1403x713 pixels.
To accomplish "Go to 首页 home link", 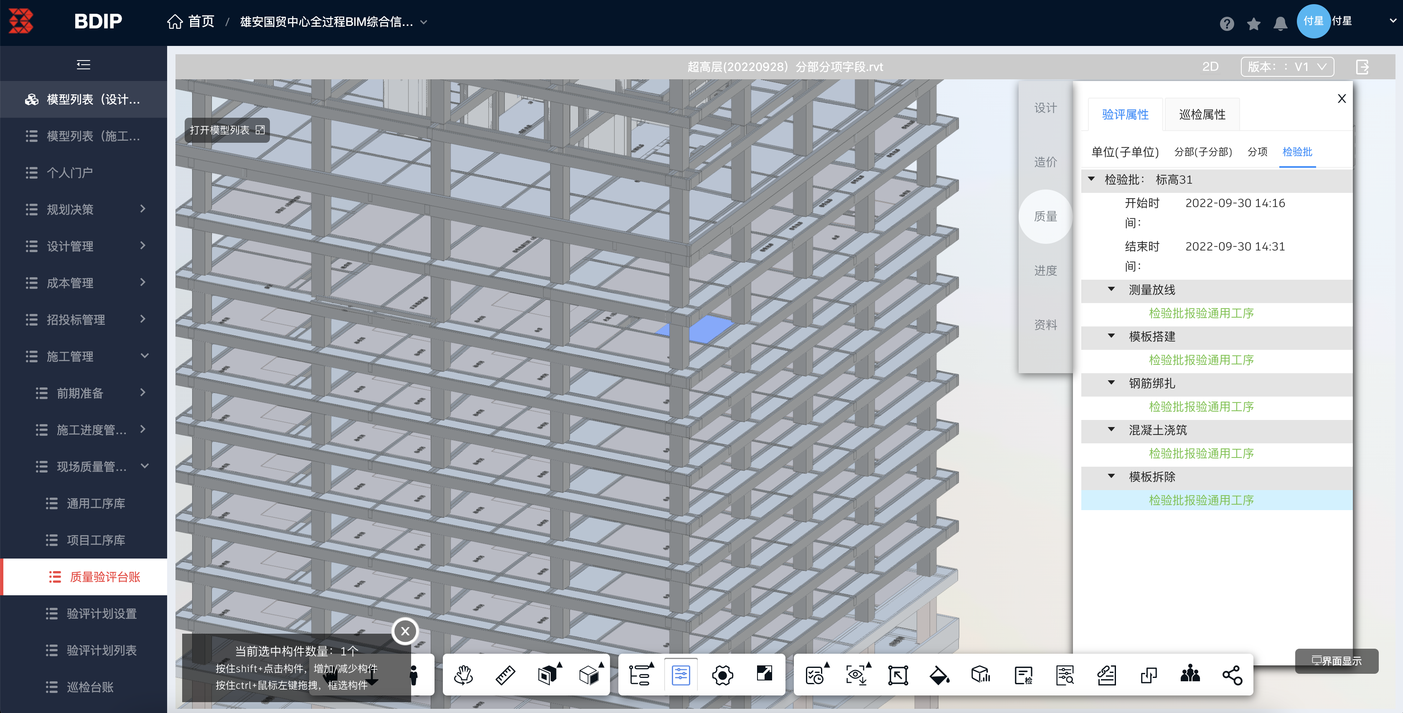I will click(191, 21).
